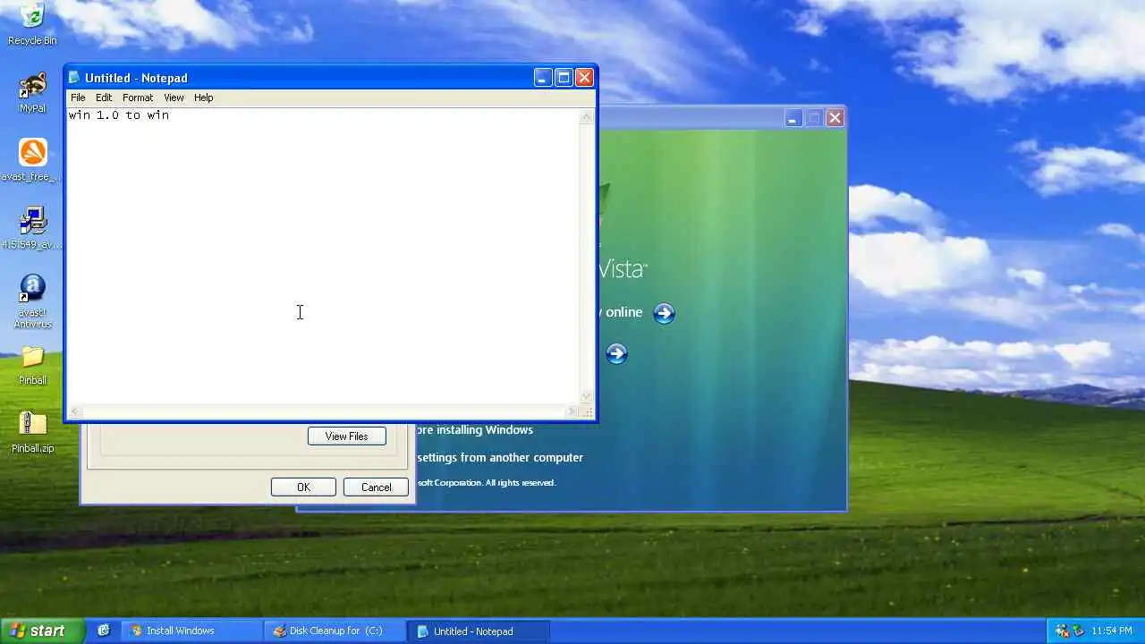Click the clock showing 11:54 PM
The image size is (1145, 644).
[1112, 631]
